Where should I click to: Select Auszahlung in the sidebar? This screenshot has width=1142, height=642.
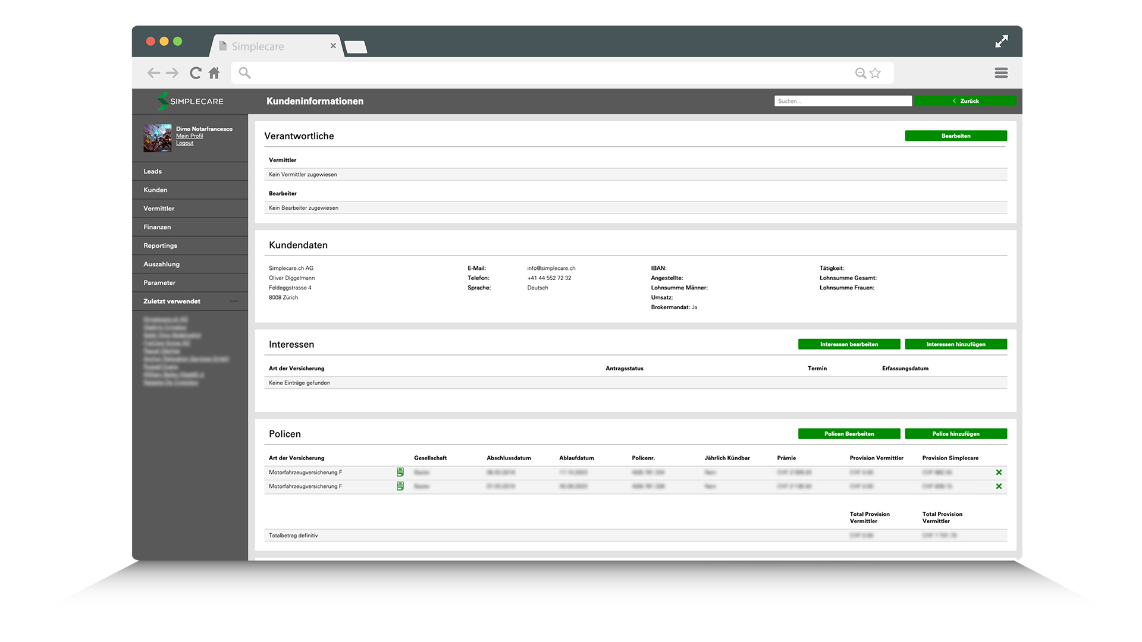pyautogui.click(x=161, y=264)
